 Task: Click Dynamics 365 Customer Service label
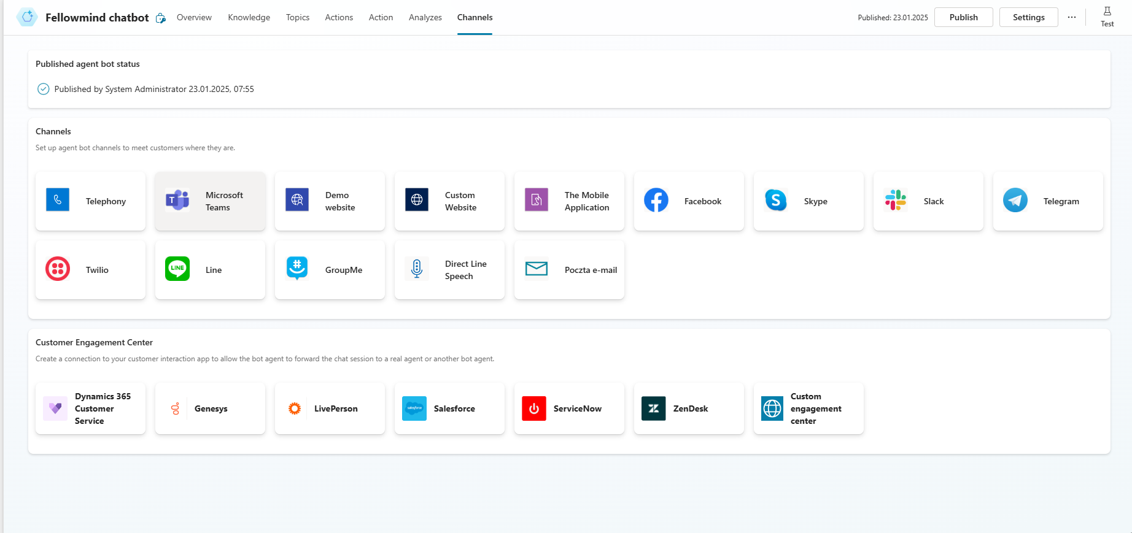[103, 408]
